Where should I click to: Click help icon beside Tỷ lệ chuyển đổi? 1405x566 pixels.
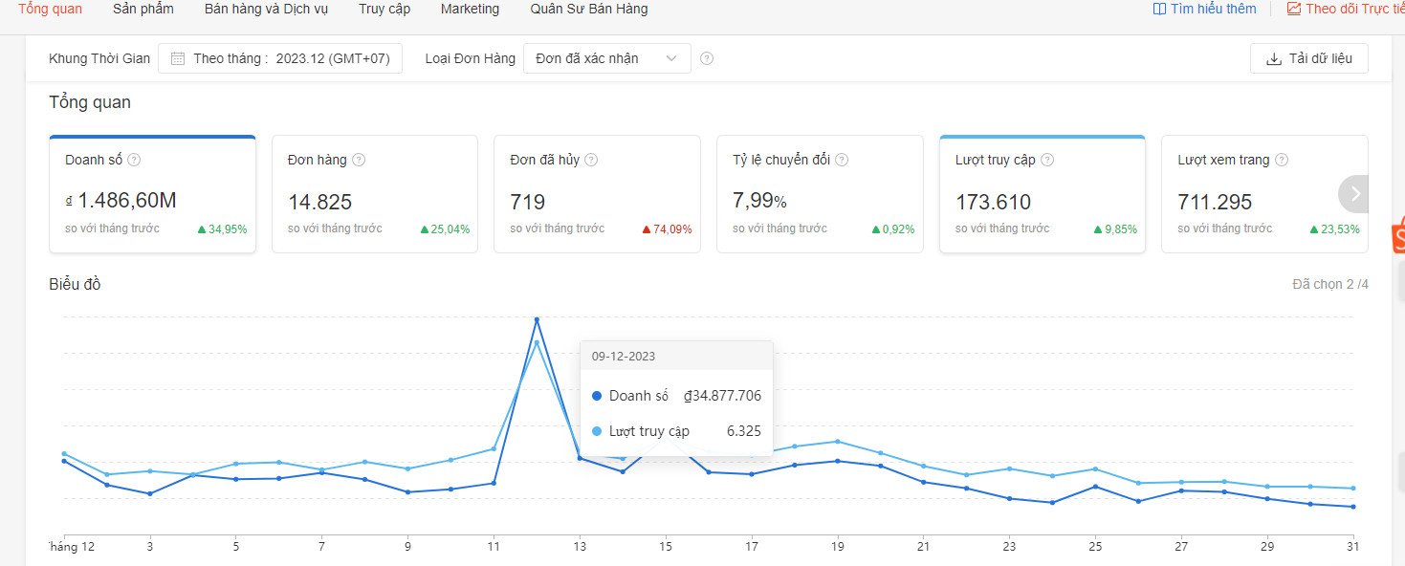[x=842, y=160]
